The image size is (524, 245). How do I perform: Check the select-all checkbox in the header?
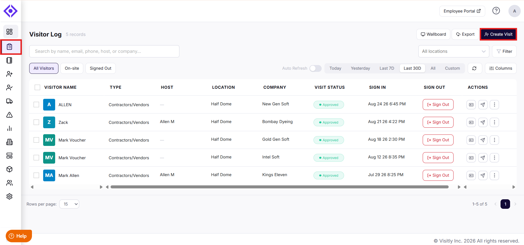pos(37,87)
